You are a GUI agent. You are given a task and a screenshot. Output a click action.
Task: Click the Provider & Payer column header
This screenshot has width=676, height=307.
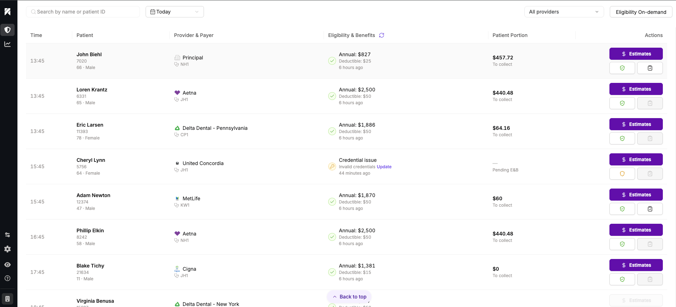(194, 35)
